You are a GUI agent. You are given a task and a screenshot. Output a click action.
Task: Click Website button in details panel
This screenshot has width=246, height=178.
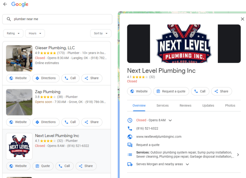[x=139, y=91]
